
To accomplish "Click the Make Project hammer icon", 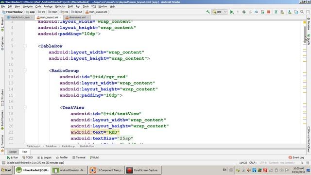I will (208, 12).
